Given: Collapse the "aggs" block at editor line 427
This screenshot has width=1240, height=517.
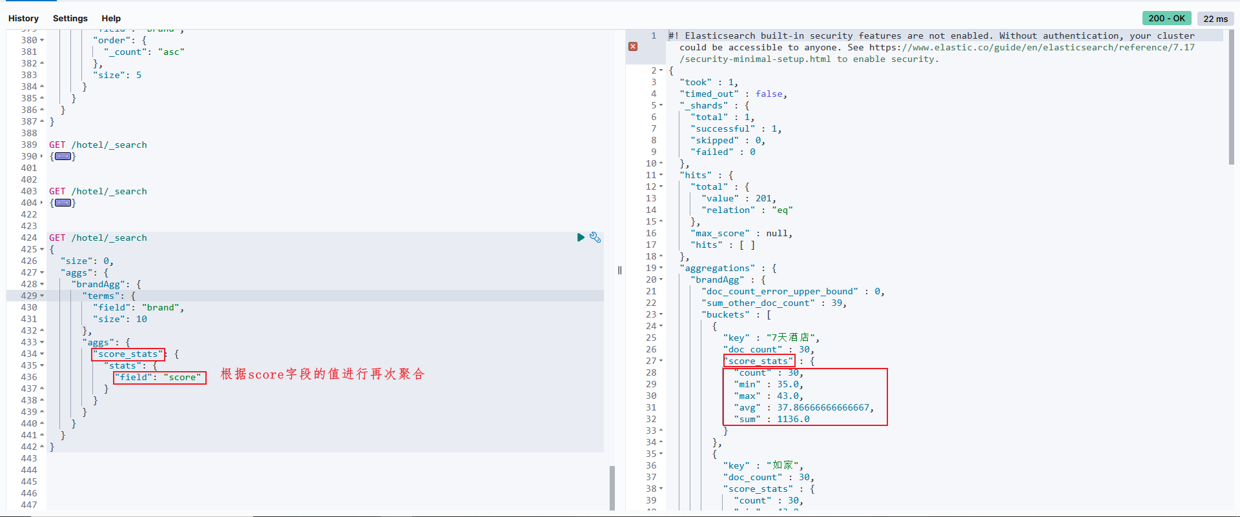Looking at the screenshot, I should click(42, 272).
